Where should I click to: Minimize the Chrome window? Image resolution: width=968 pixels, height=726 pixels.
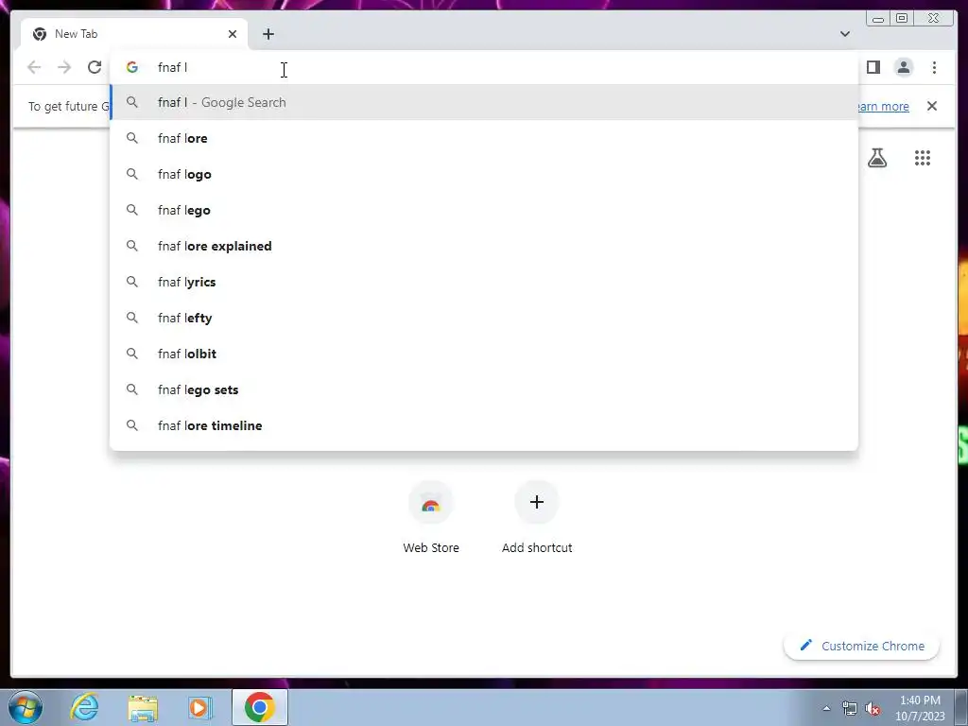coord(878,19)
